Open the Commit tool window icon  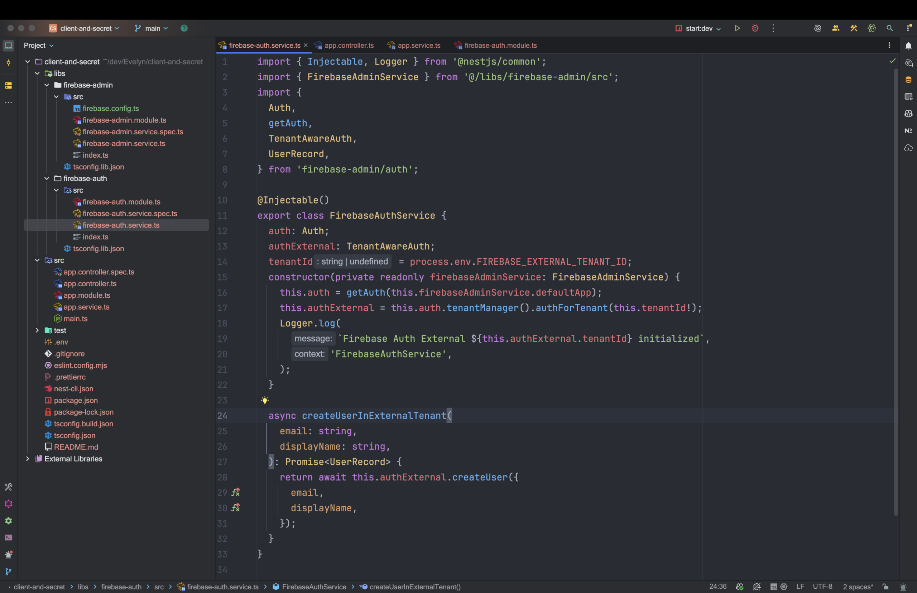[9, 63]
